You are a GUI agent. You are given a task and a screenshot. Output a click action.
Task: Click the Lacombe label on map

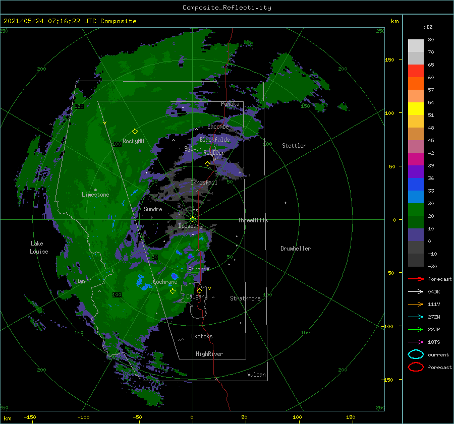point(218,127)
